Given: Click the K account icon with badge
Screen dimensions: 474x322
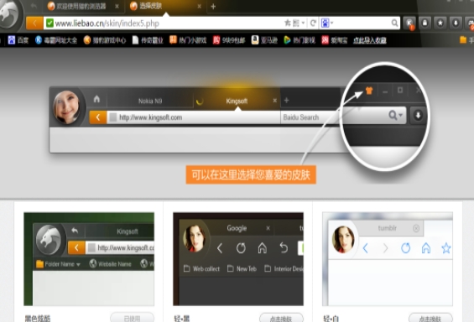Looking at the screenshot, I should tap(409, 23).
